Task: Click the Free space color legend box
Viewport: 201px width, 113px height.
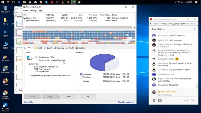Action: click(x=81, y=77)
